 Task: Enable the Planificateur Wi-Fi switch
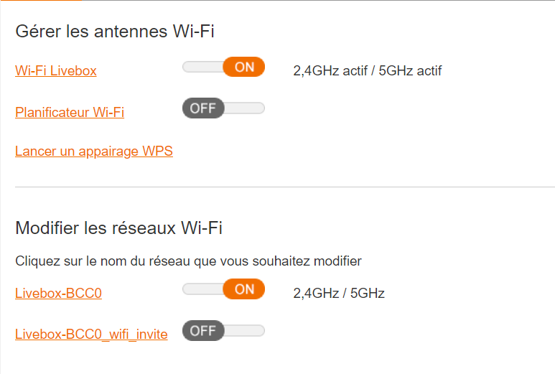(x=223, y=108)
